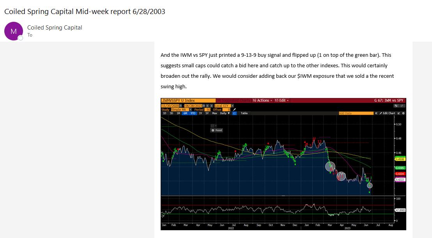Open the end date calendar picker icon
This screenshot has width=432, height=238.
204,106
